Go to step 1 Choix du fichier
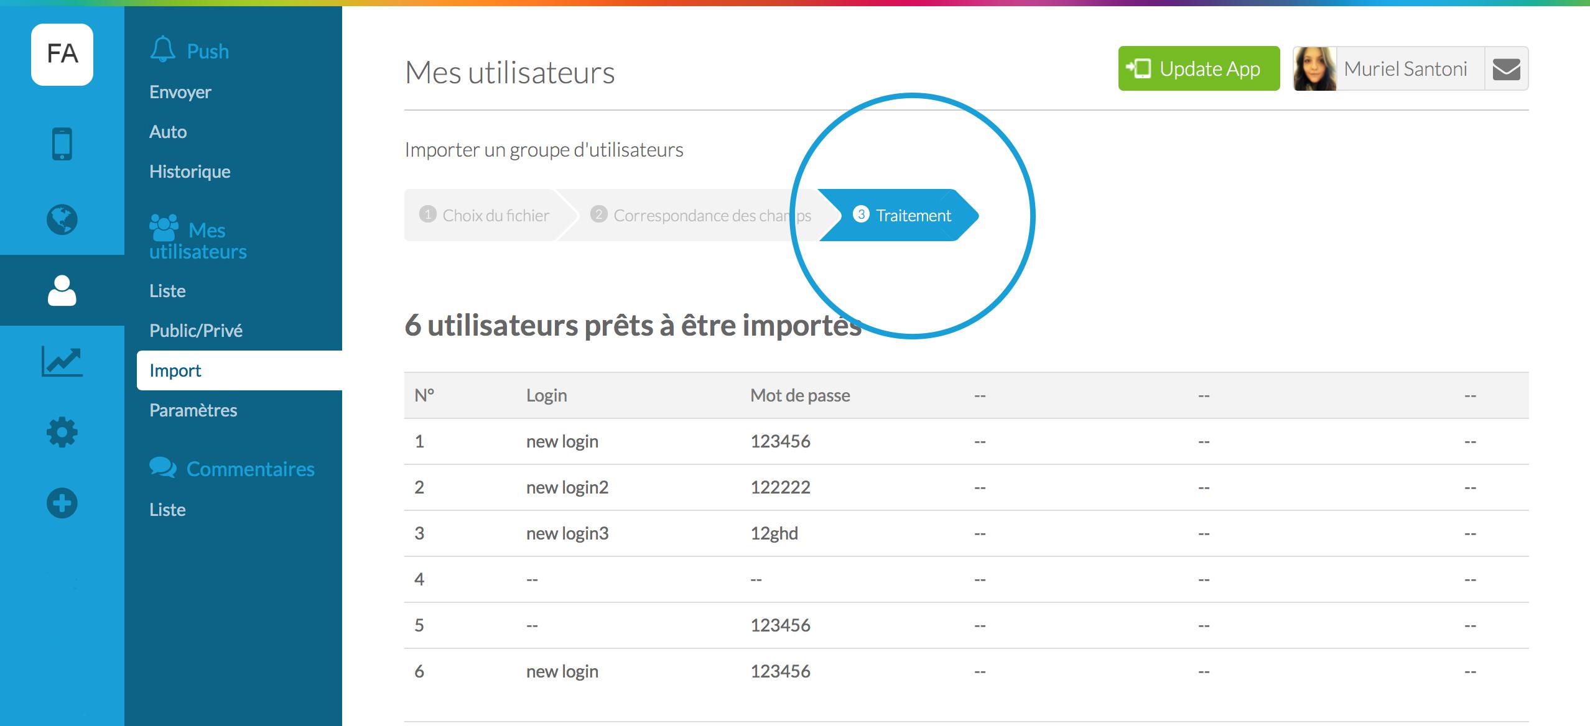 pyautogui.click(x=485, y=216)
